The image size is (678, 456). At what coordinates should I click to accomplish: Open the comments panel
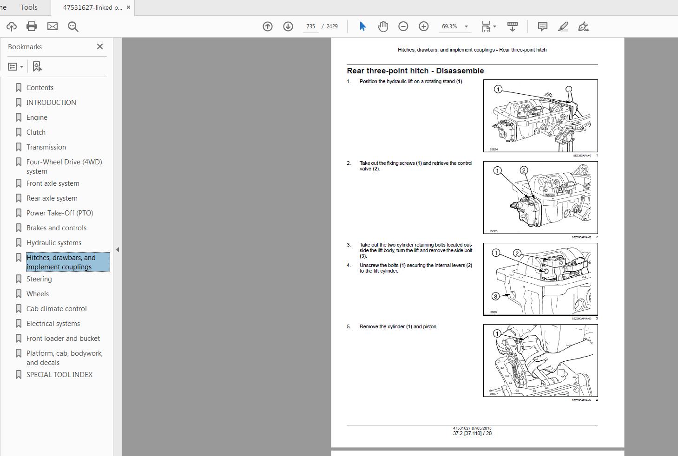(x=542, y=26)
